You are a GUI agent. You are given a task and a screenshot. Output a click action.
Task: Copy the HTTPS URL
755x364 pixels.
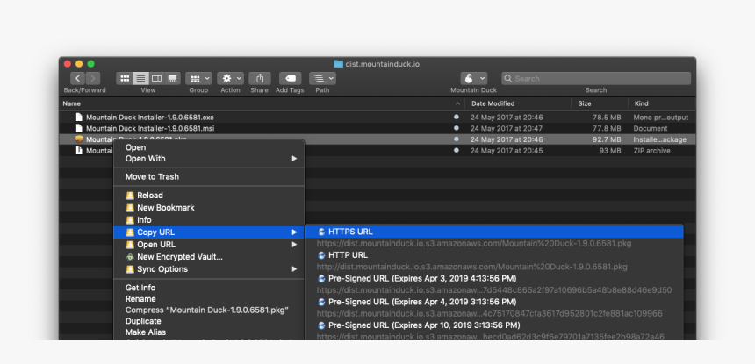pos(494,232)
